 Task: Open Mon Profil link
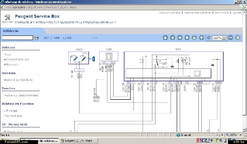point(222,12)
